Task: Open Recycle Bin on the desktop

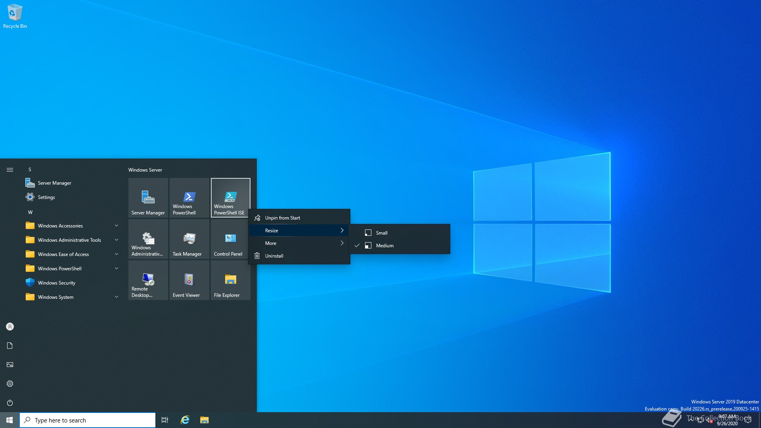Action: tap(15, 16)
